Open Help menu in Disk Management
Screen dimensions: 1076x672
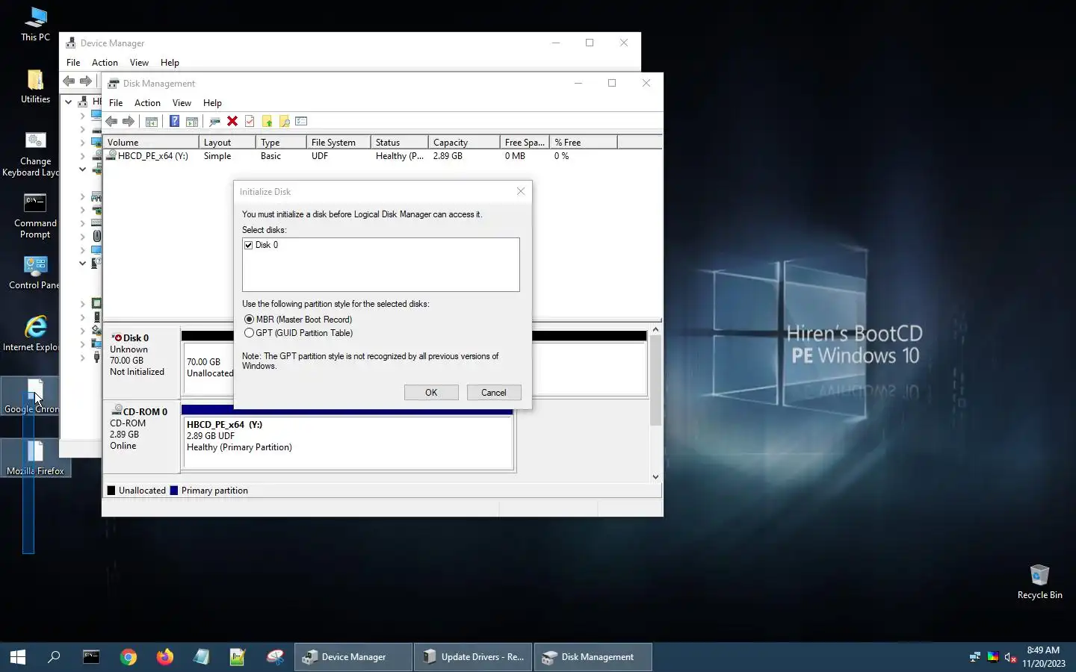[x=212, y=103]
